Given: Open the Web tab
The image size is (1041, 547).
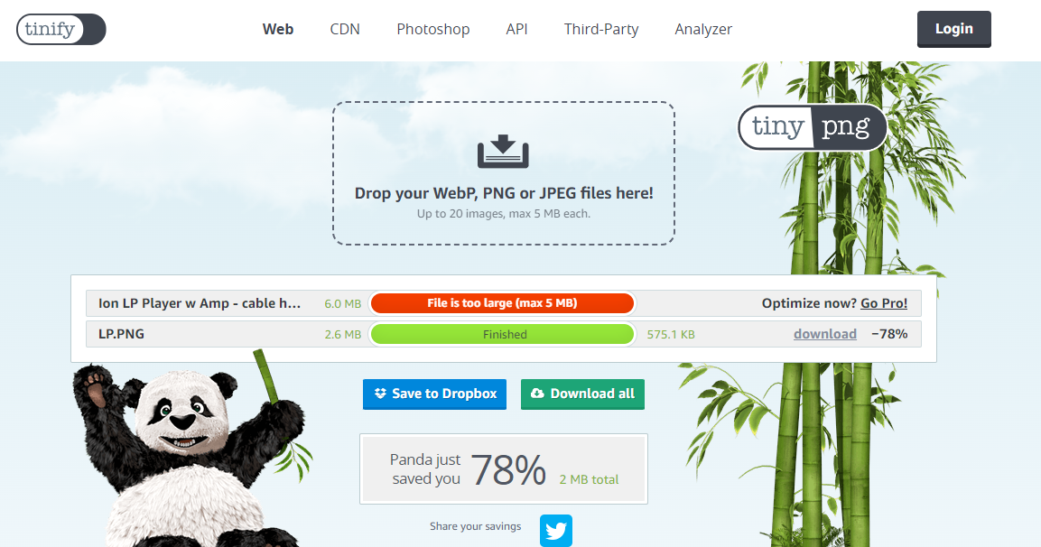Looking at the screenshot, I should (x=278, y=29).
